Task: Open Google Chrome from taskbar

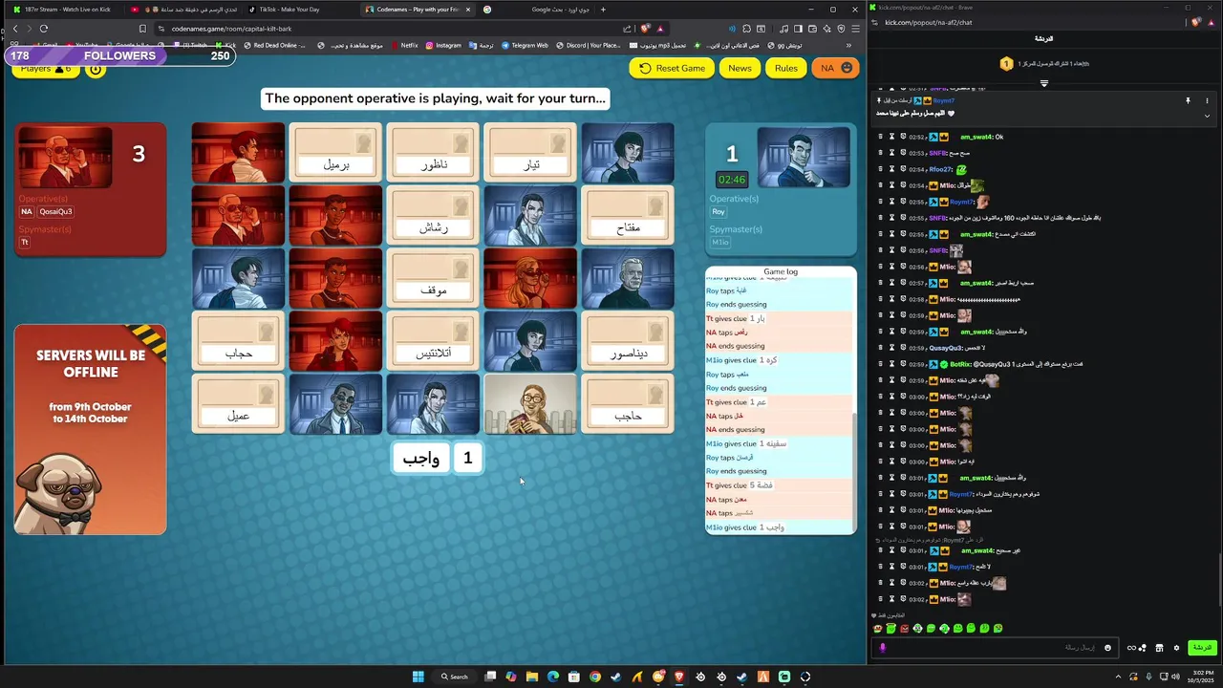Action: coord(595,677)
